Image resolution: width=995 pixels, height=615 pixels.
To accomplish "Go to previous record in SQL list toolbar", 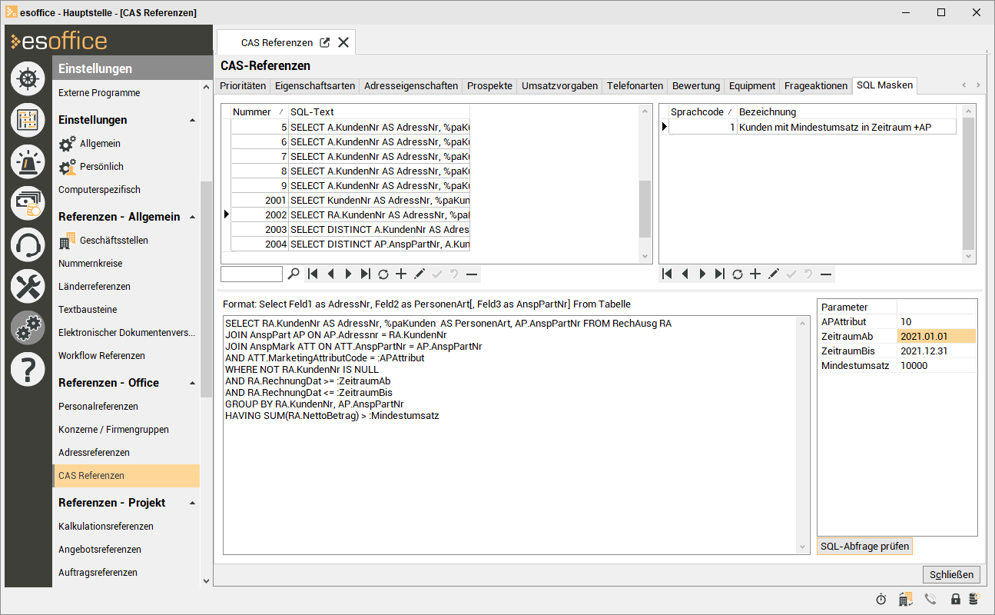I will (330, 274).
